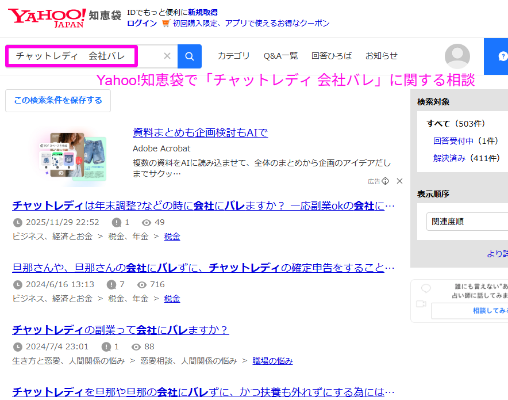Click the 職場の悩み category link
This screenshot has height=400, width=508.
[x=272, y=361]
